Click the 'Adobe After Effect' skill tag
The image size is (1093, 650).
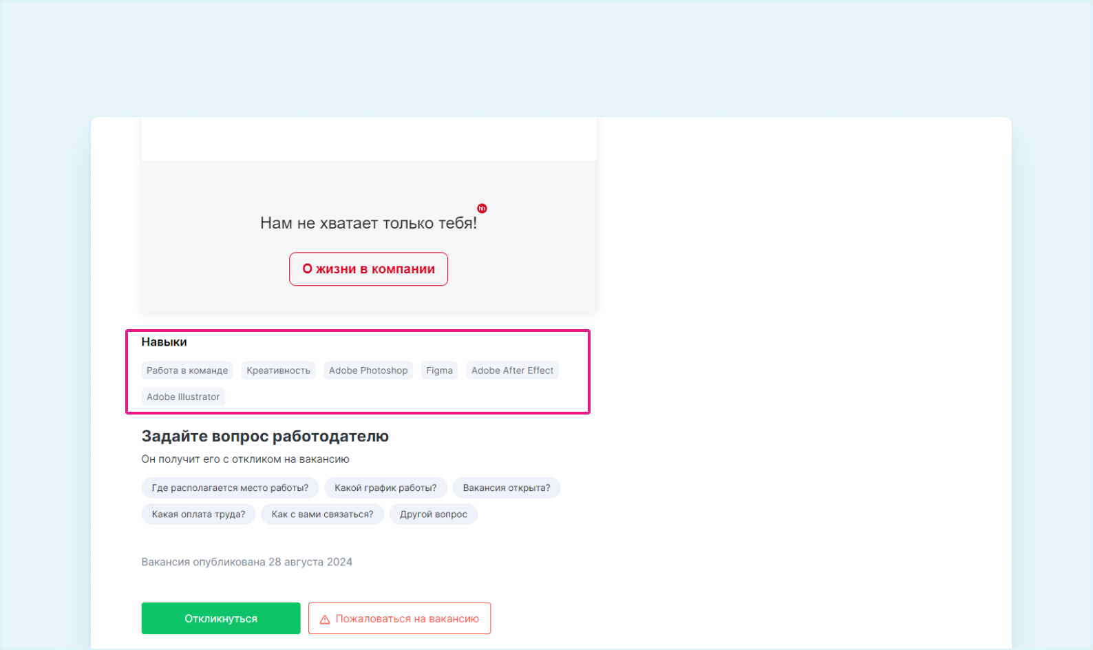click(512, 370)
